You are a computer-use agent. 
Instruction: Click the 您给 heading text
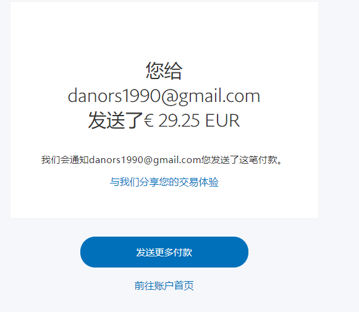click(164, 70)
